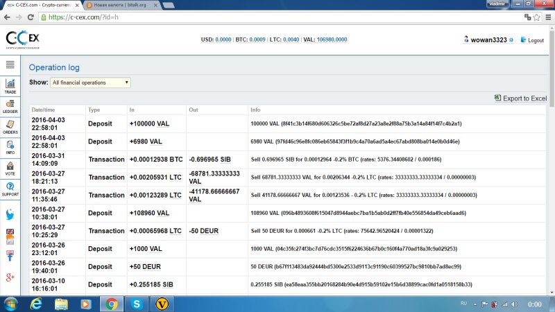Expand the 'All financial operations' dropdown
This screenshot has height=312, width=555.
coord(90,83)
